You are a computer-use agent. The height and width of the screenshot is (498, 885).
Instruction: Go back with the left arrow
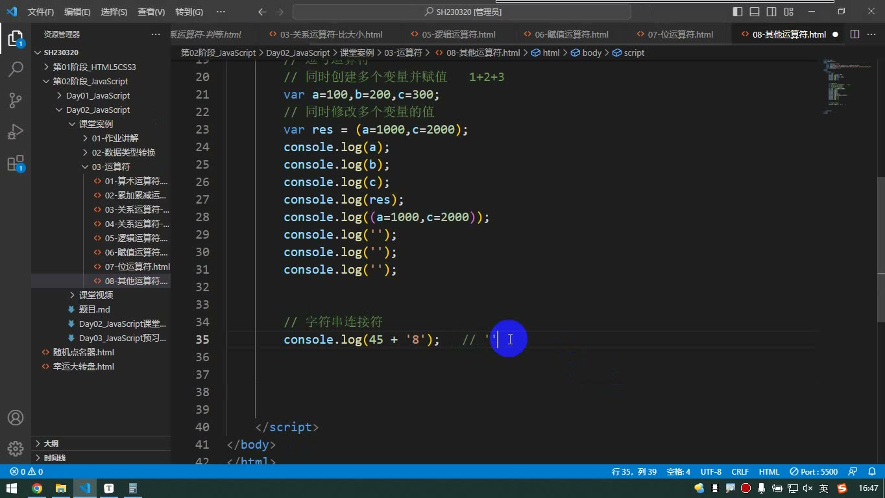262,12
